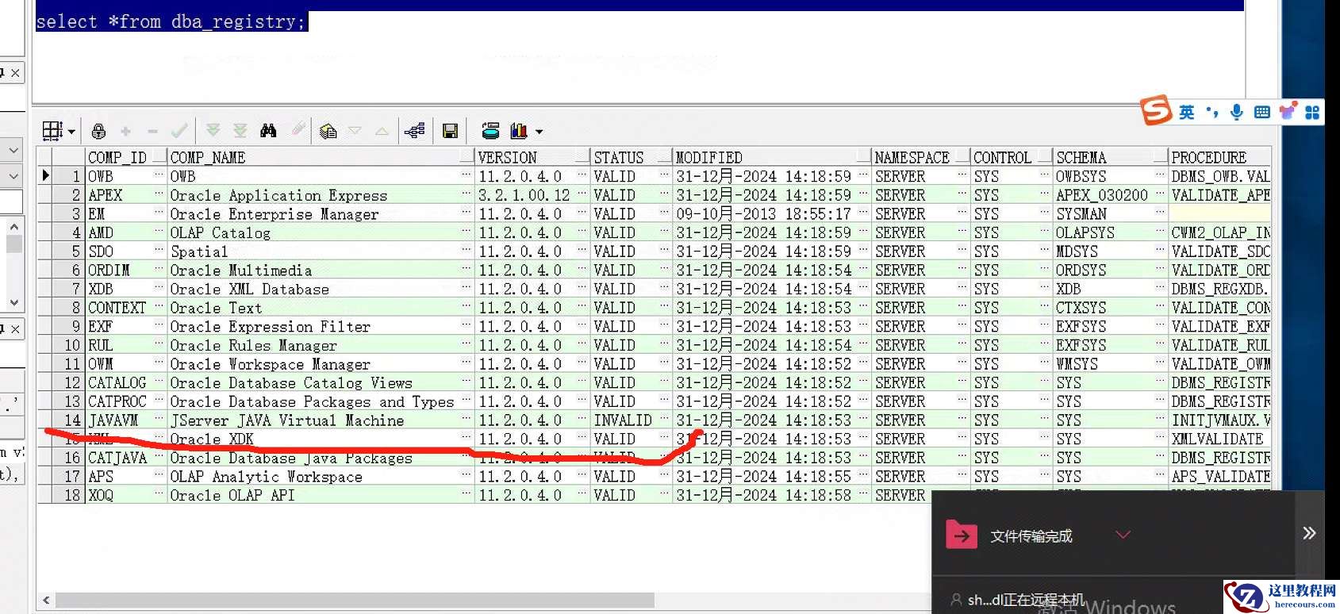Click the delete record minus icon

pyautogui.click(x=152, y=131)
